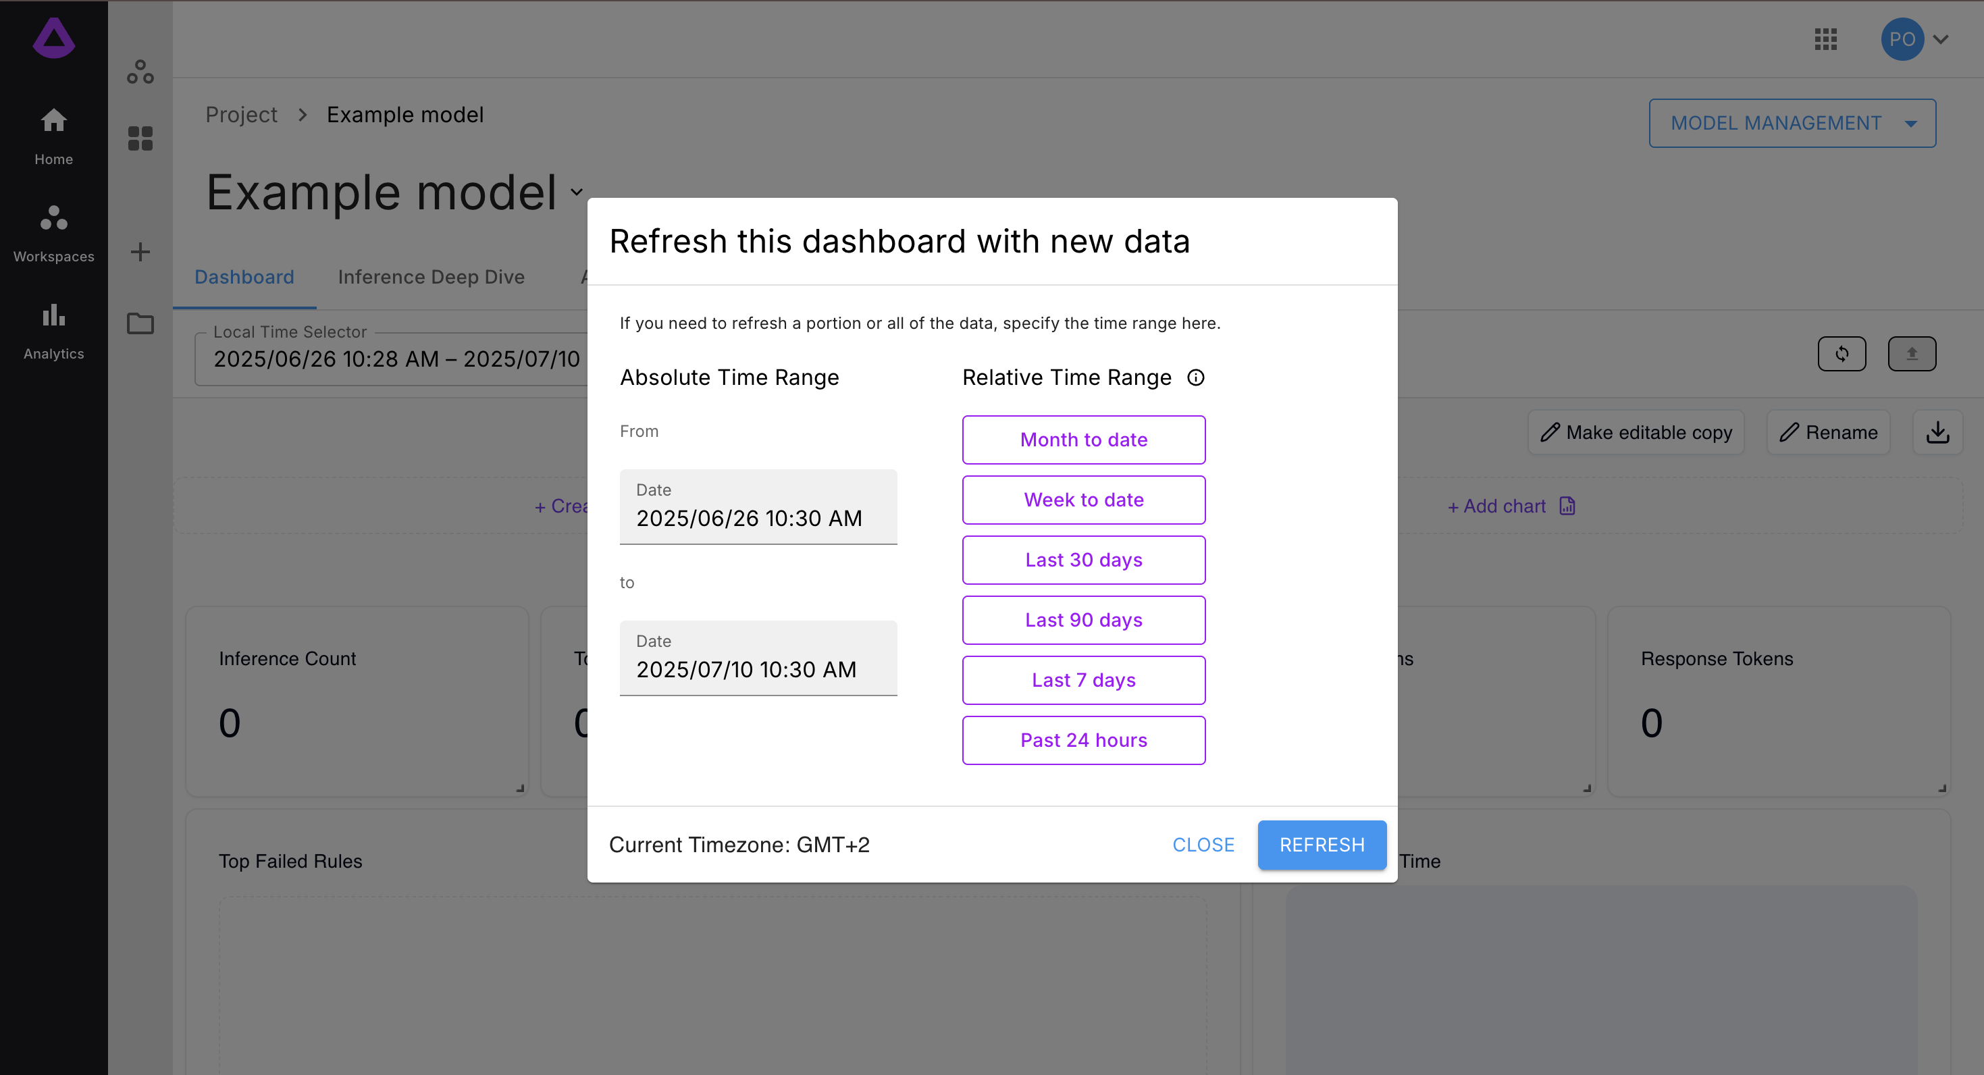Switch to the Dashboard tab
Screen dimensions: 1984x1075
coord(244,278)
